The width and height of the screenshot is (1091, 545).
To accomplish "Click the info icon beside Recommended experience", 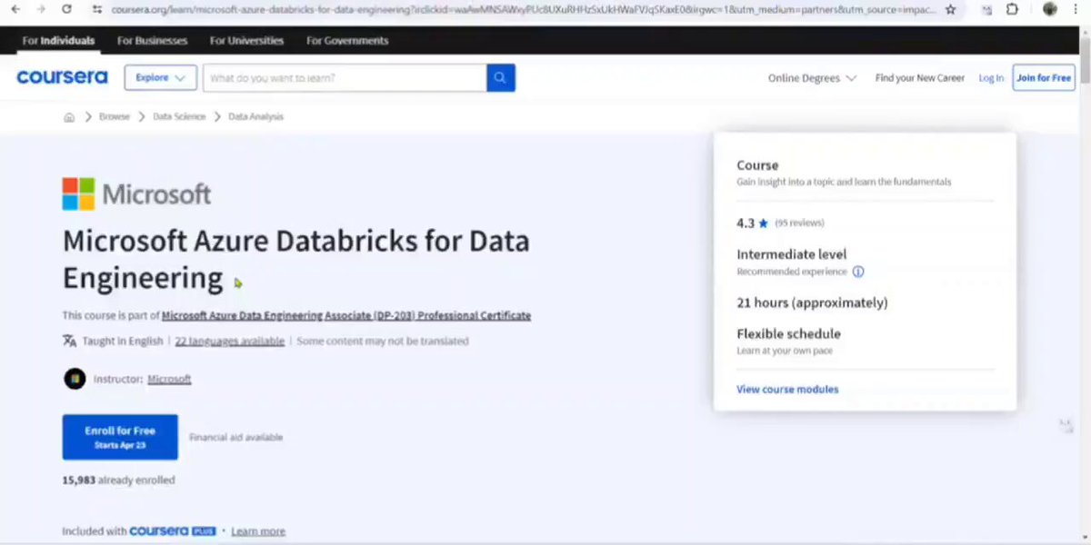I will [858, 272].
